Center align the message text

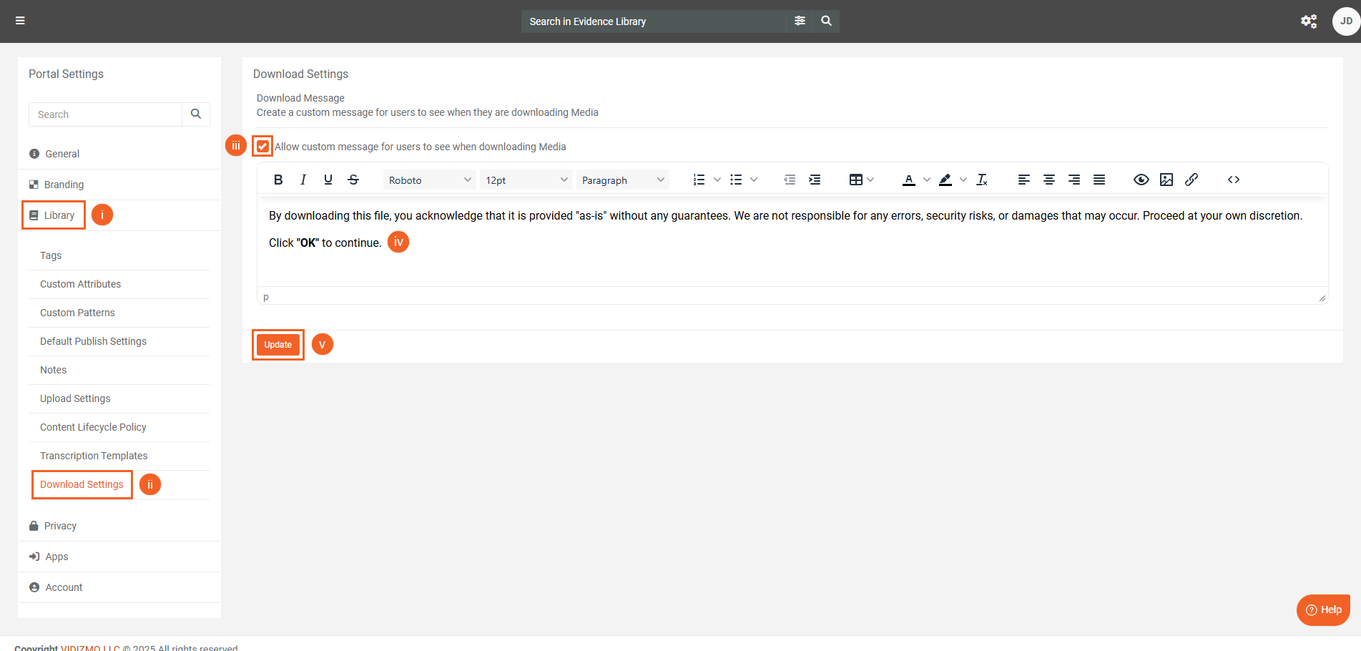point(1049,180)
